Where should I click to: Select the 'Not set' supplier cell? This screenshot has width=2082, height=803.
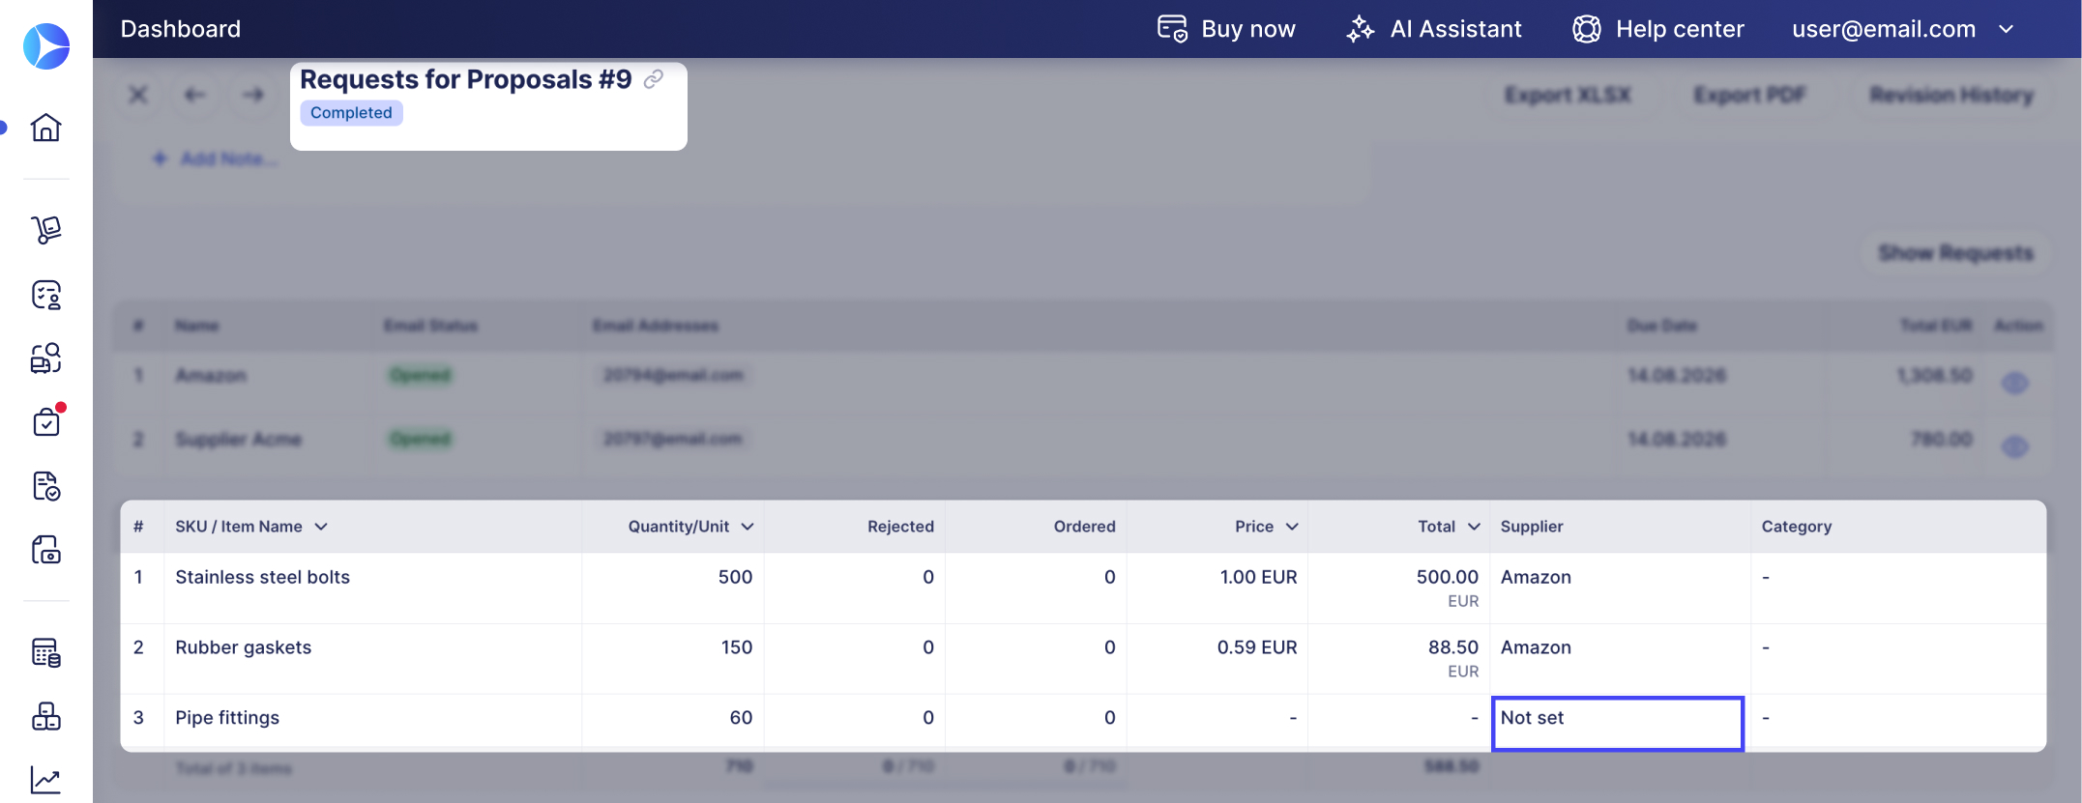[1618, 724]
